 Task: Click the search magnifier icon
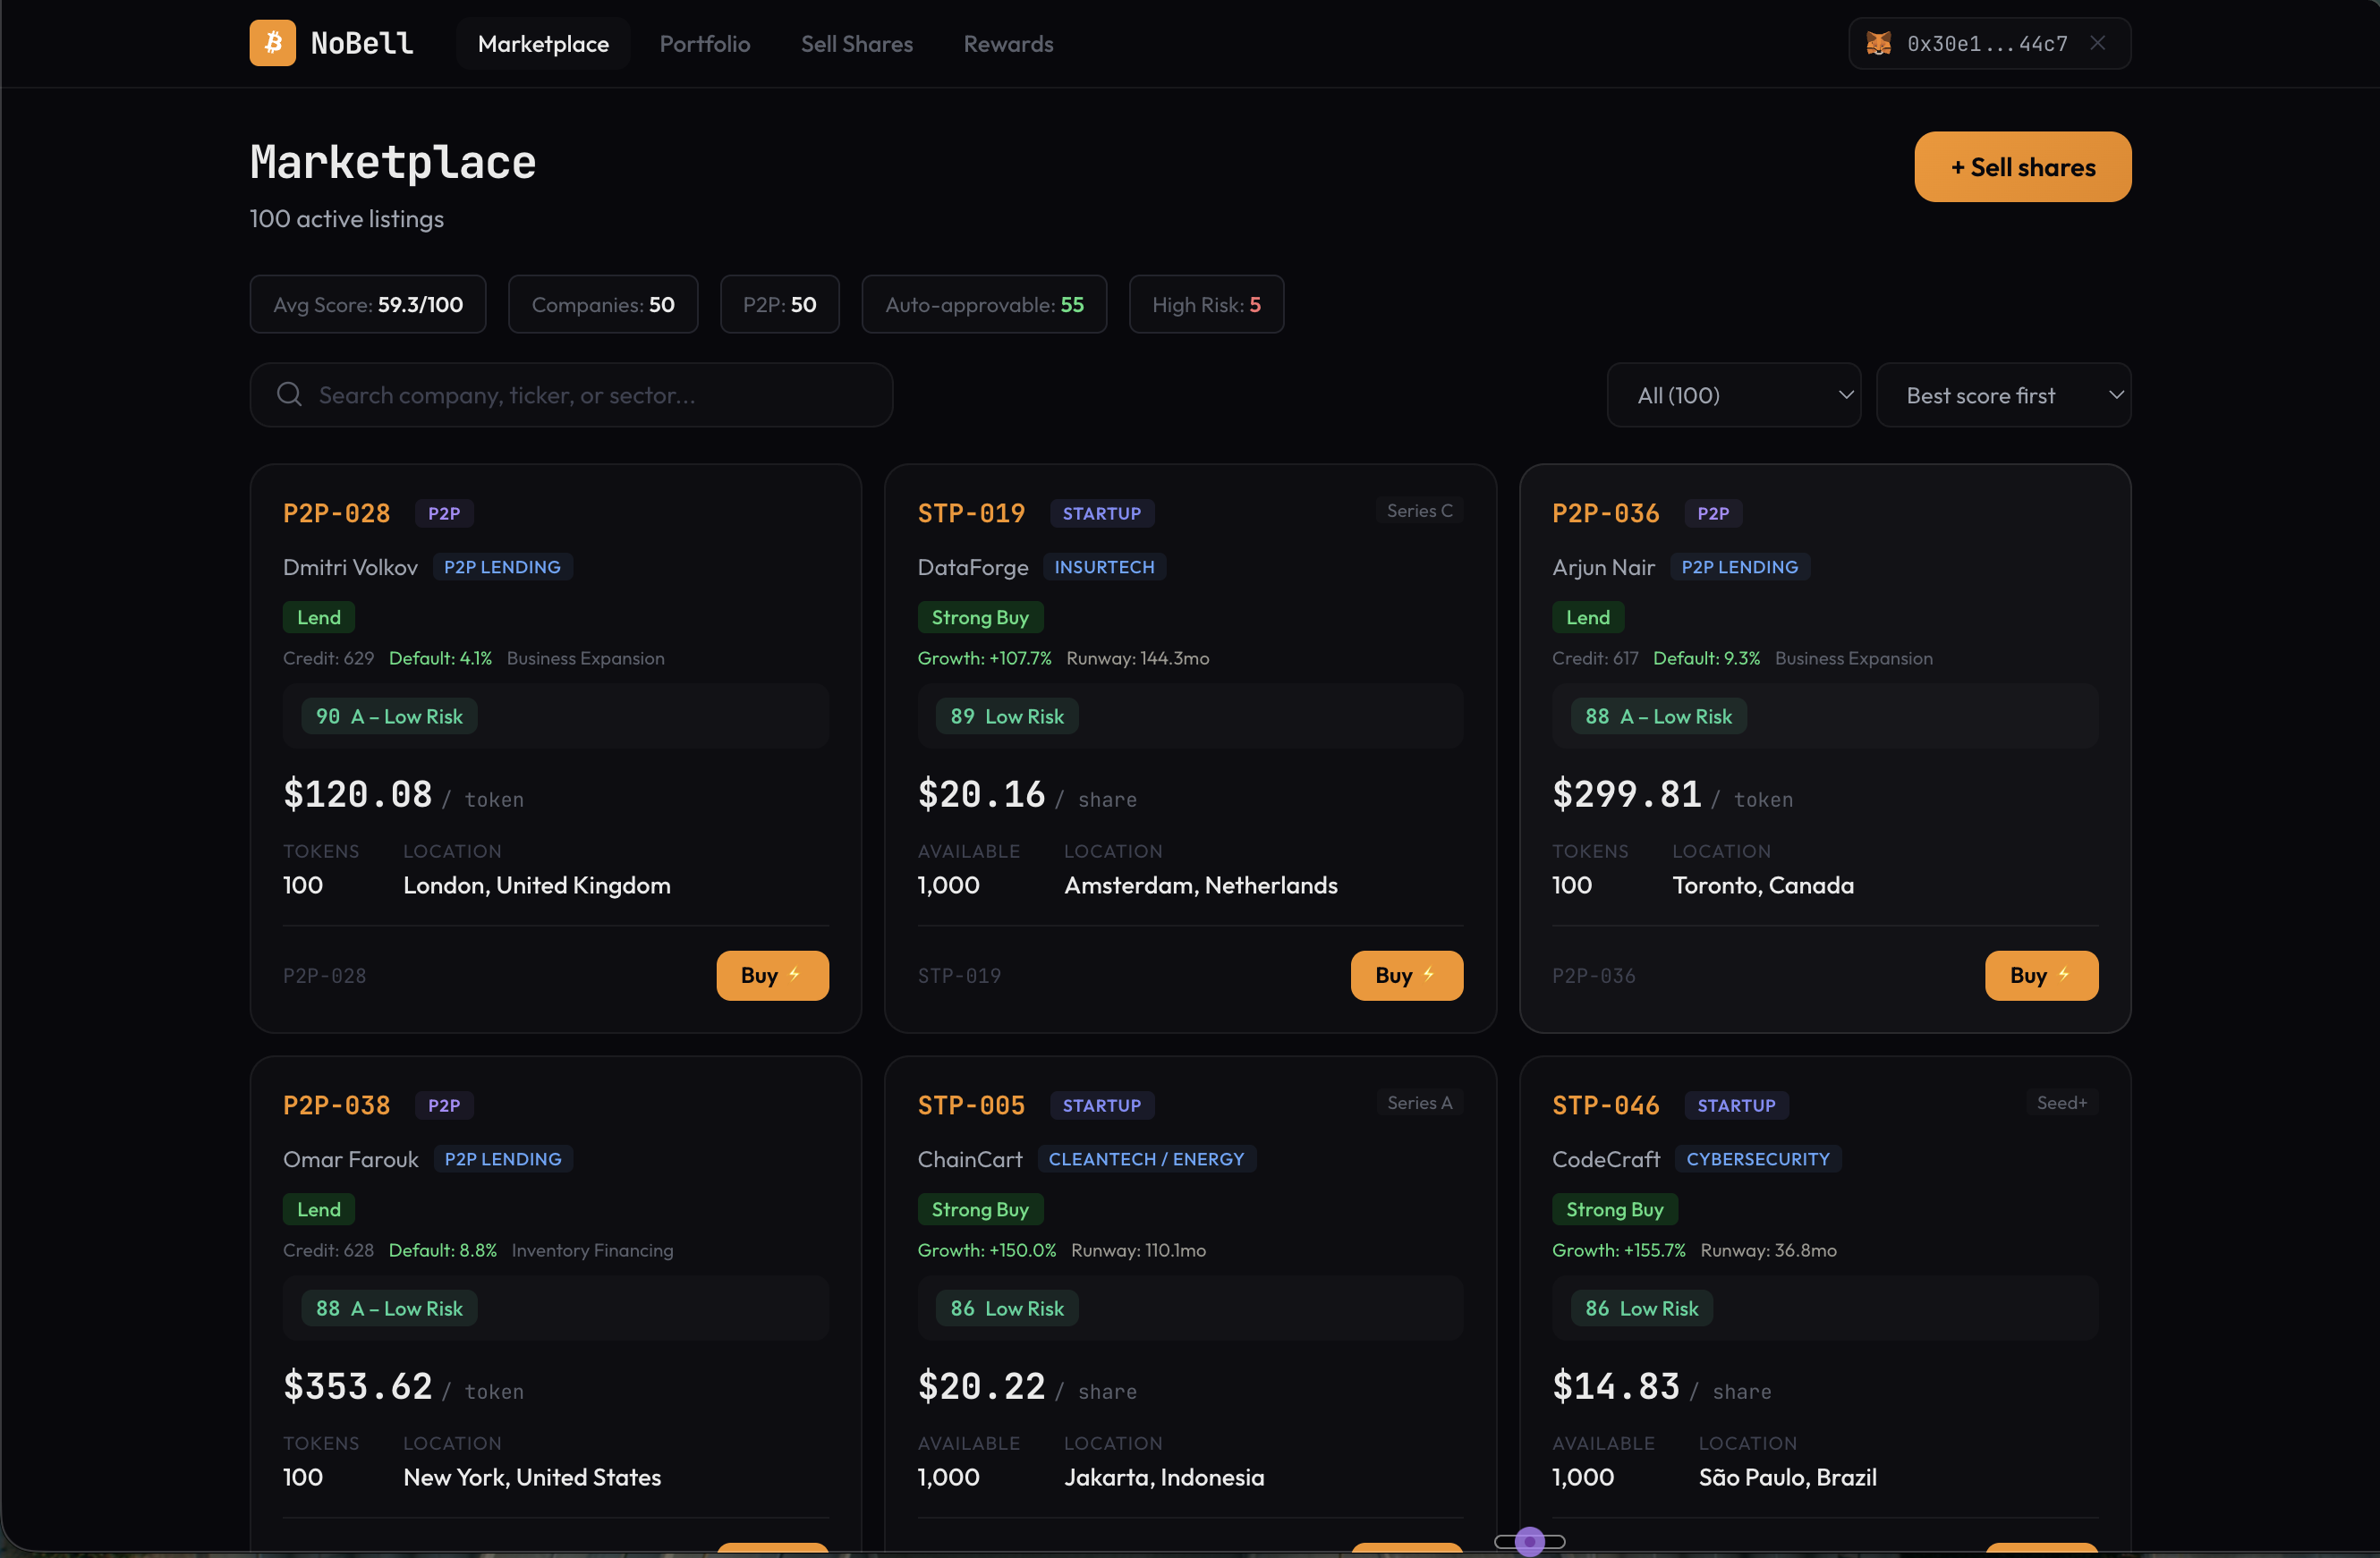click(x=289, y=394)
